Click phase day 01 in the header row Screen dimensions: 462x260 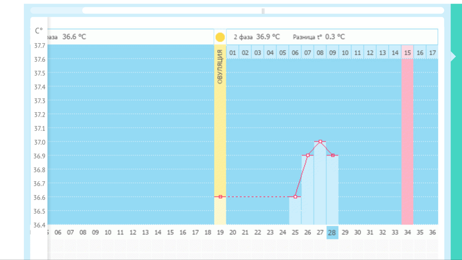233,53
